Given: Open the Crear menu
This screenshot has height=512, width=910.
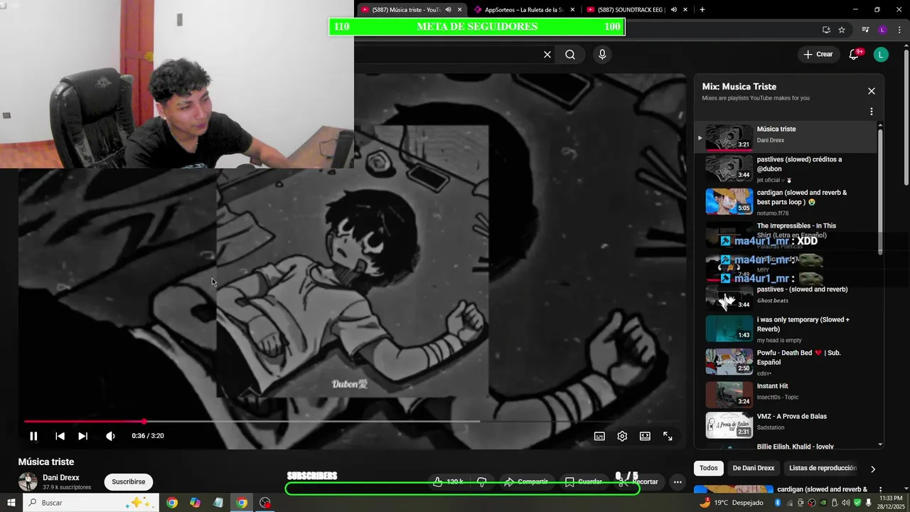Looking at the screenshot, I should 818,54.
